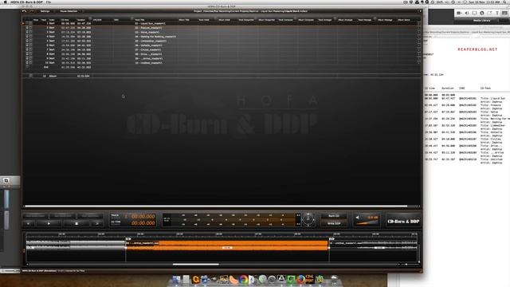Screen dimensions: 510x287
Task: Click the Burn CD button
Action: click(334, 216)
